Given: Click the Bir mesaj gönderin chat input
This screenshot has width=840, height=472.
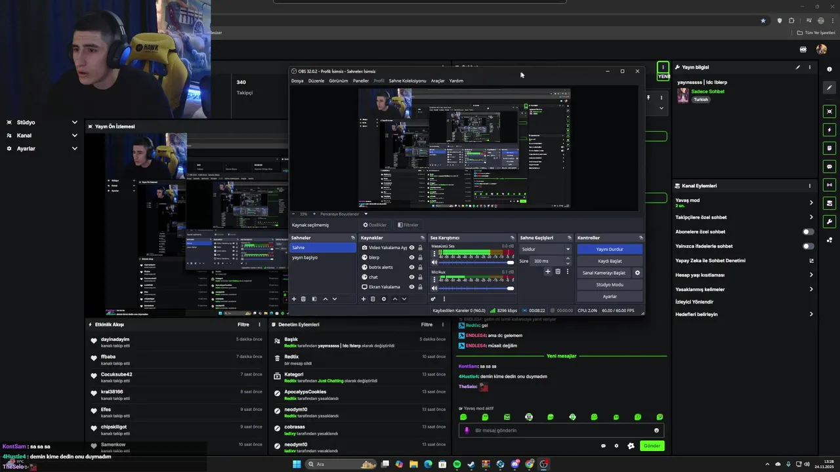Looking at the screenshot, I should point(561,431).
